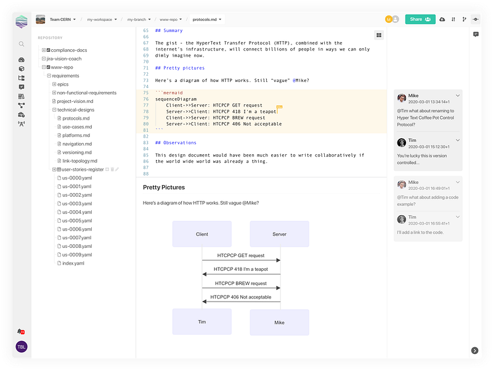
Task: Click the orange M collaborator avatar
Action: (x=389, y=20)
